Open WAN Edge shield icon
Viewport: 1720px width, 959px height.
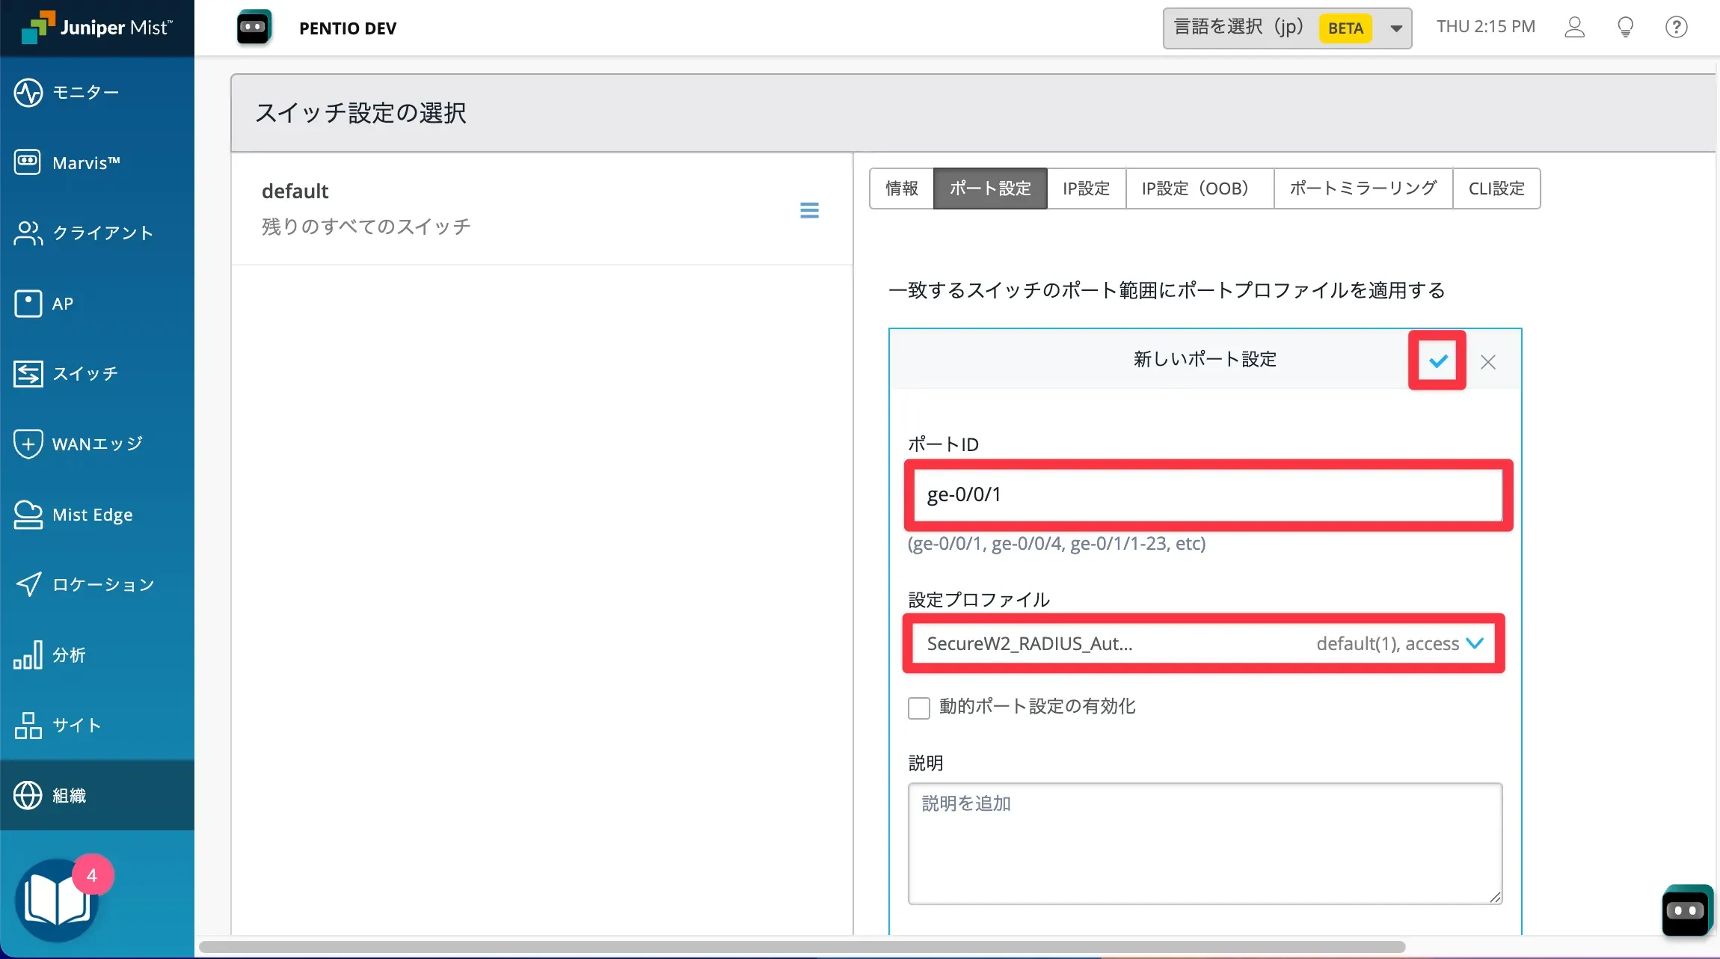coord(28,444)
